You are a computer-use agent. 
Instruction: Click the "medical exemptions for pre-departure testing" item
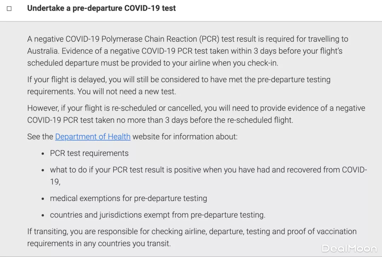point(128,199)
